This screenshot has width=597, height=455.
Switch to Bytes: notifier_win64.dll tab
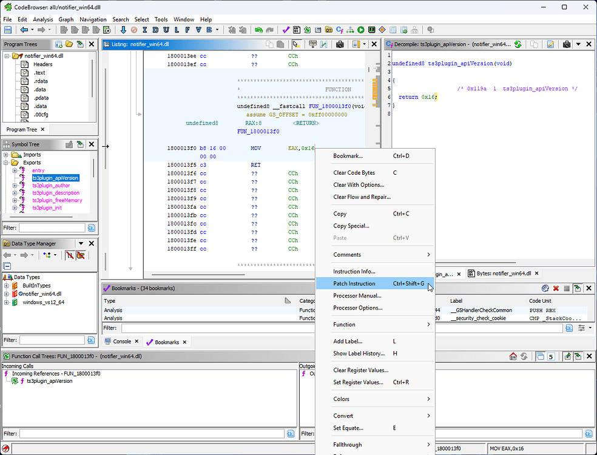[x=504, y=274]
